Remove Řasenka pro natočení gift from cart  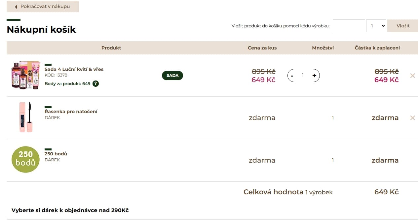412,118
